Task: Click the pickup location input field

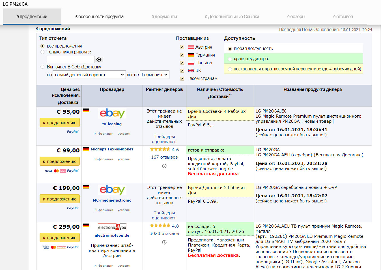Action: pyautogui.click(x=71, y=59)
